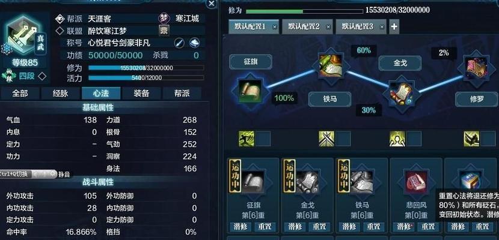499x240 pixels.
Task: Open the 装备 attributes tab
Action: pos(142,94)
